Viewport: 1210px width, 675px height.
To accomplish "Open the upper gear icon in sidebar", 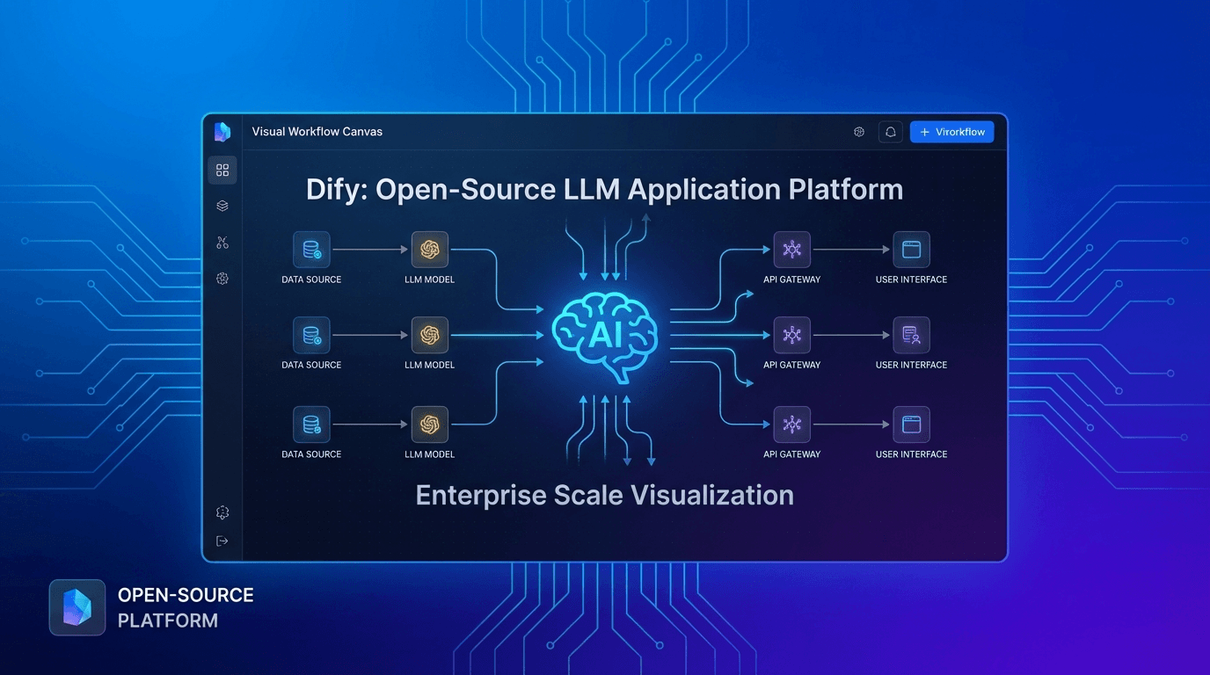I will (222, 279).
